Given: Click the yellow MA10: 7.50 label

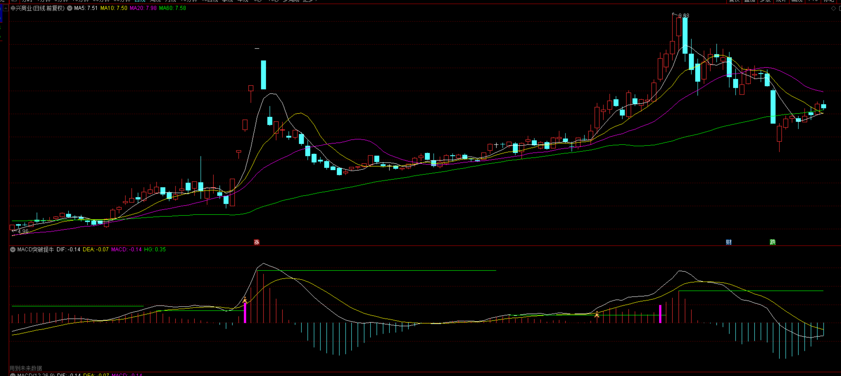Looking at the screenshot, I should pyautogui.click(x=114, y=8).
